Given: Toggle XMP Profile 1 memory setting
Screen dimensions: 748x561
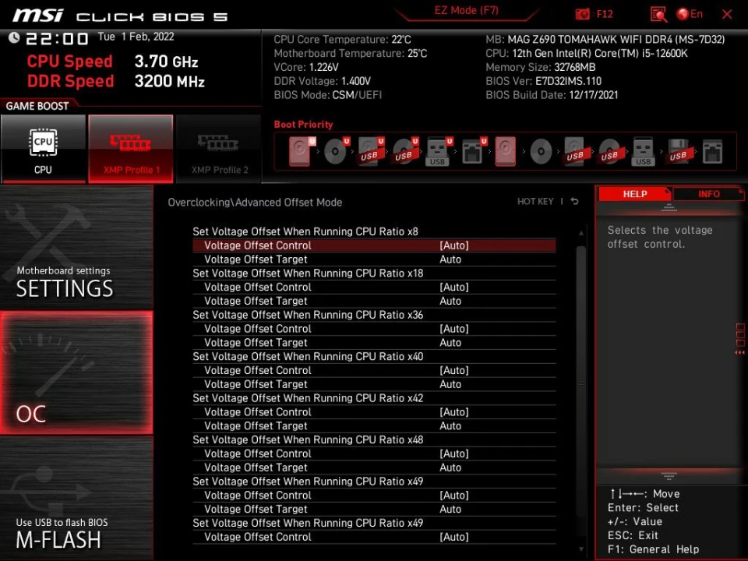Looking at the screenshot, I should click(131, 148).
